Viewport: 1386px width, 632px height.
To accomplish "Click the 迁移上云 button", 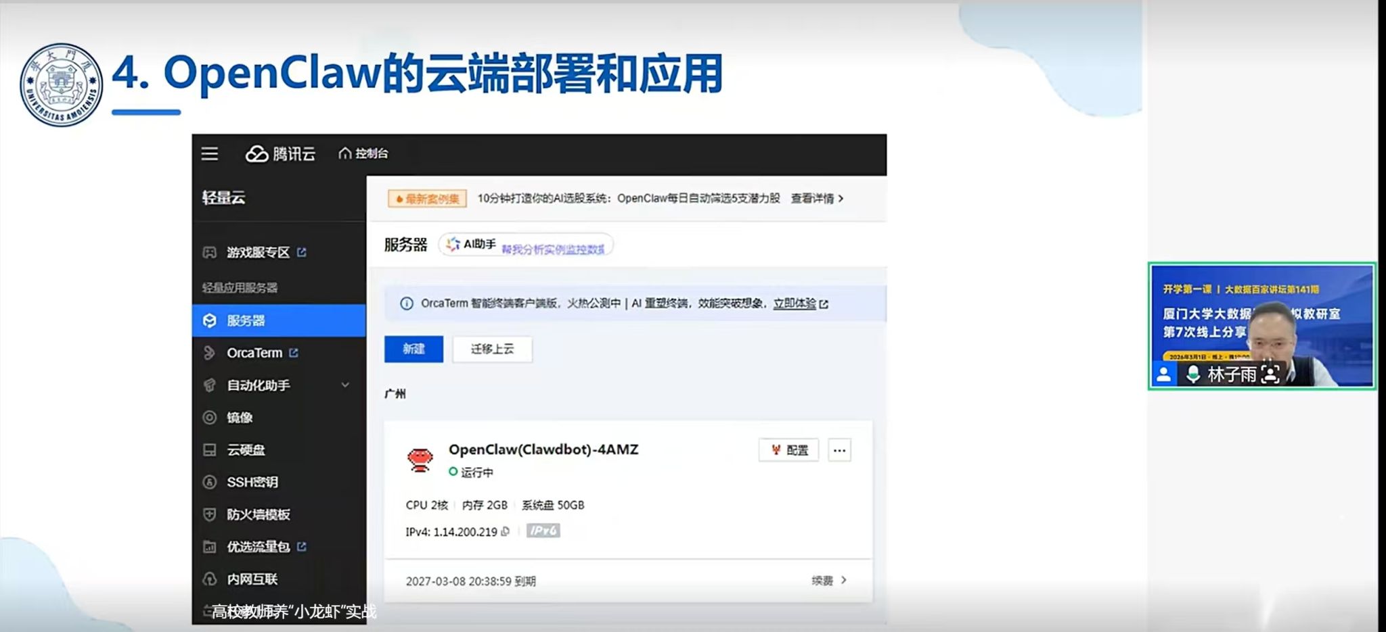I will 492,349.
